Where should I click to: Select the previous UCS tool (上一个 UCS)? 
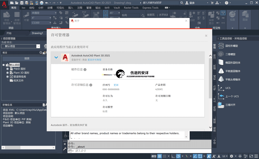(228, 96)
